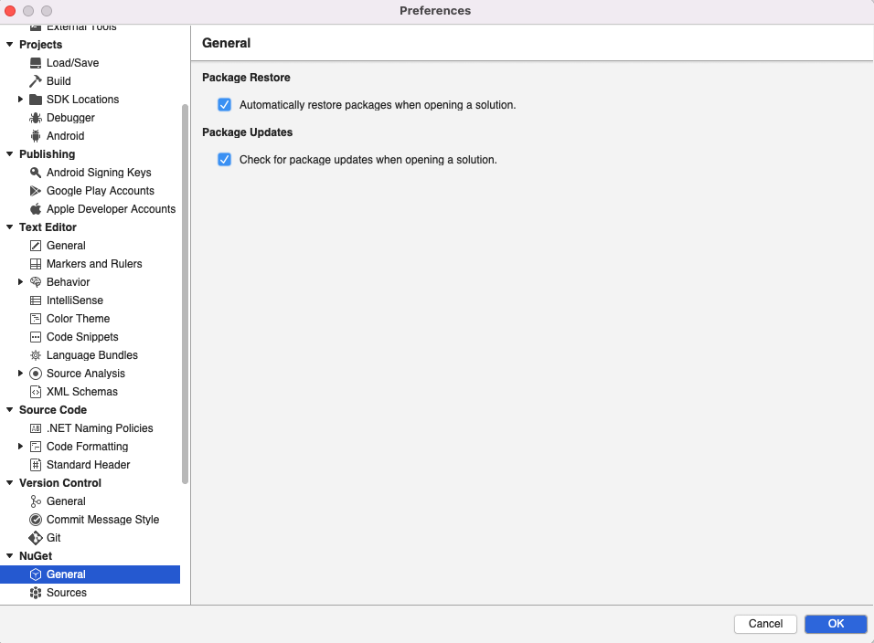Viewport: 874px width, 643px height.
Task: Collapse the Projects section
Action: click(x=10, y=44)
